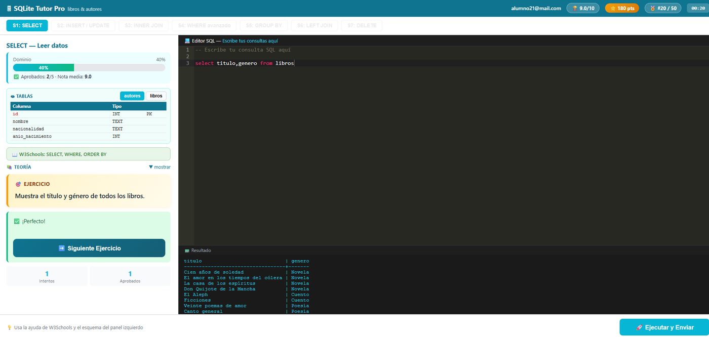Click the #20 / 50 ranking badge

pyautogui.click(x=663, y=8)
